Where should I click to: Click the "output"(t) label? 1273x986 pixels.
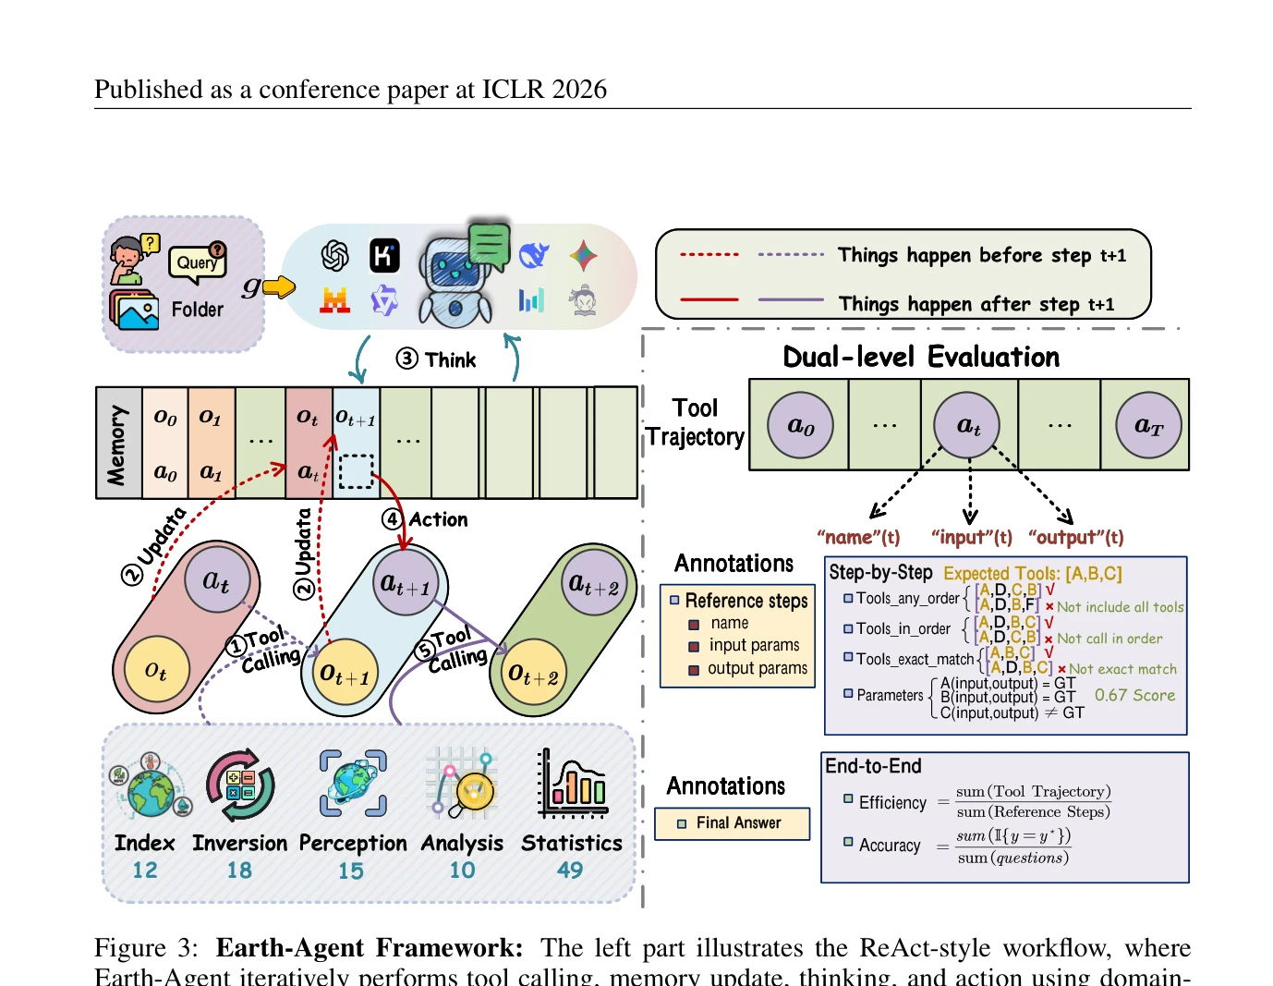(1076, 538)
